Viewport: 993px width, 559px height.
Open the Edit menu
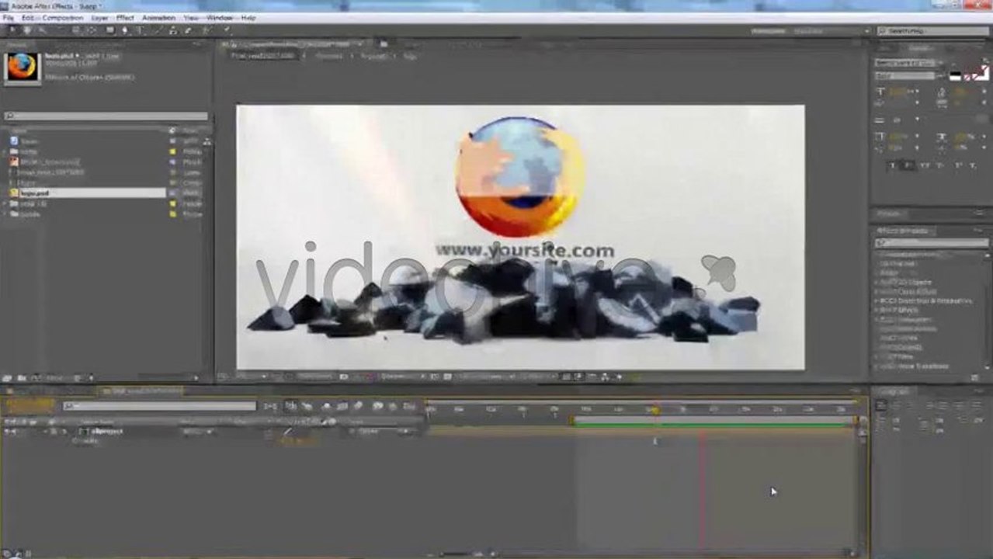28,17
